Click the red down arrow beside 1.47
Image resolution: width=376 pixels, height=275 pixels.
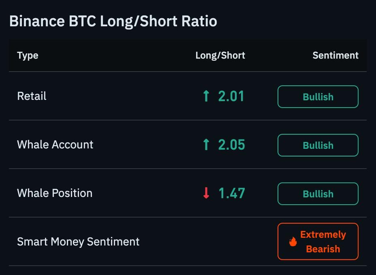point(206,193)
